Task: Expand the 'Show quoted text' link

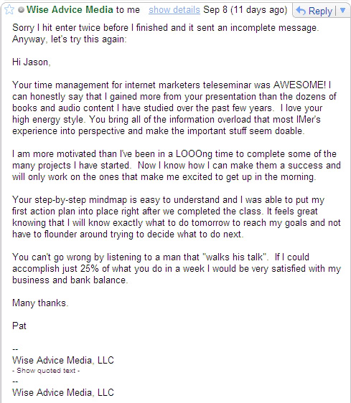Action: click(46, 371)
